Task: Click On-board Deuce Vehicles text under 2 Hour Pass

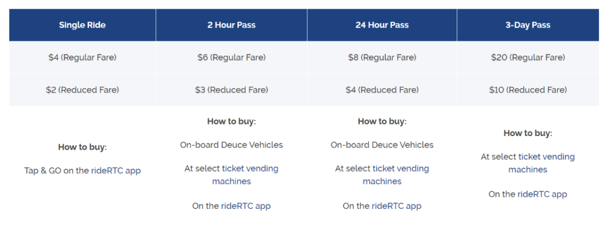Action: coord(231,145)
